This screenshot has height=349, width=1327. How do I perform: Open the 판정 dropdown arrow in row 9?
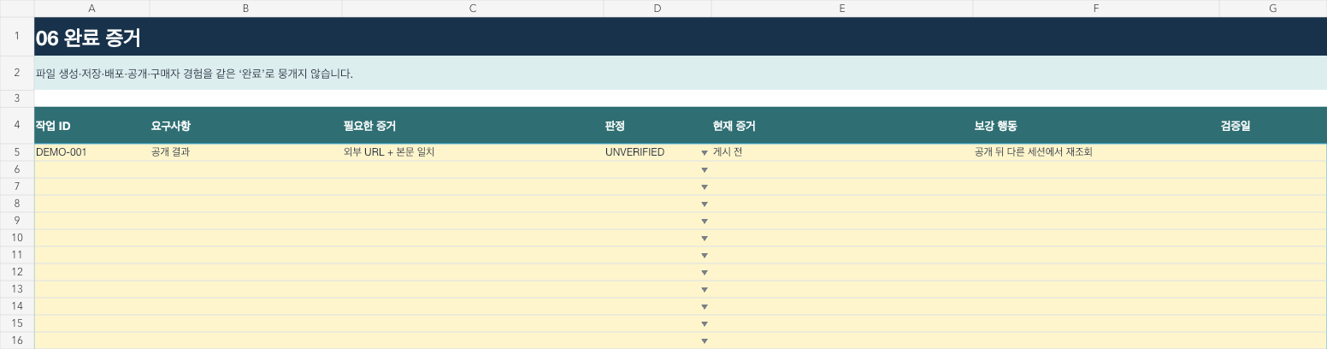point(705,222)
